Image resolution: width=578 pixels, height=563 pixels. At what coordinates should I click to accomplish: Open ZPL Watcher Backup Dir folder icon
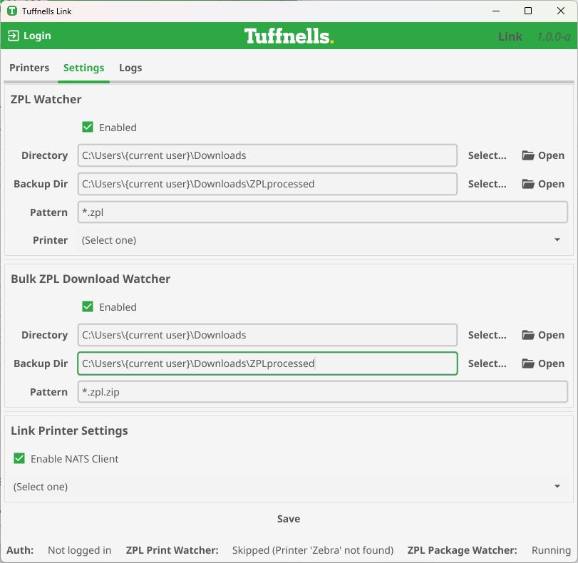pyautogui.click(x=528, y=184)
